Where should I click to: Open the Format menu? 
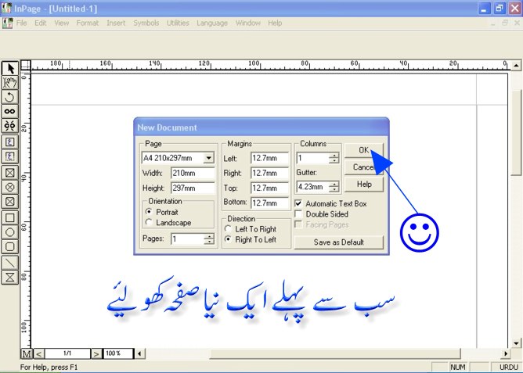pyautogui.click(x=87, y=23)
